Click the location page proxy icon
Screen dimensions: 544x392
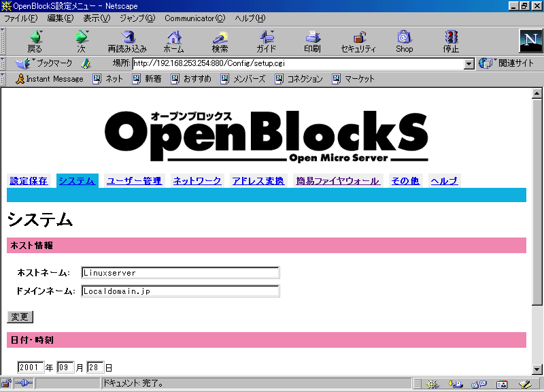pyautogui.click(x=86, y=63)
